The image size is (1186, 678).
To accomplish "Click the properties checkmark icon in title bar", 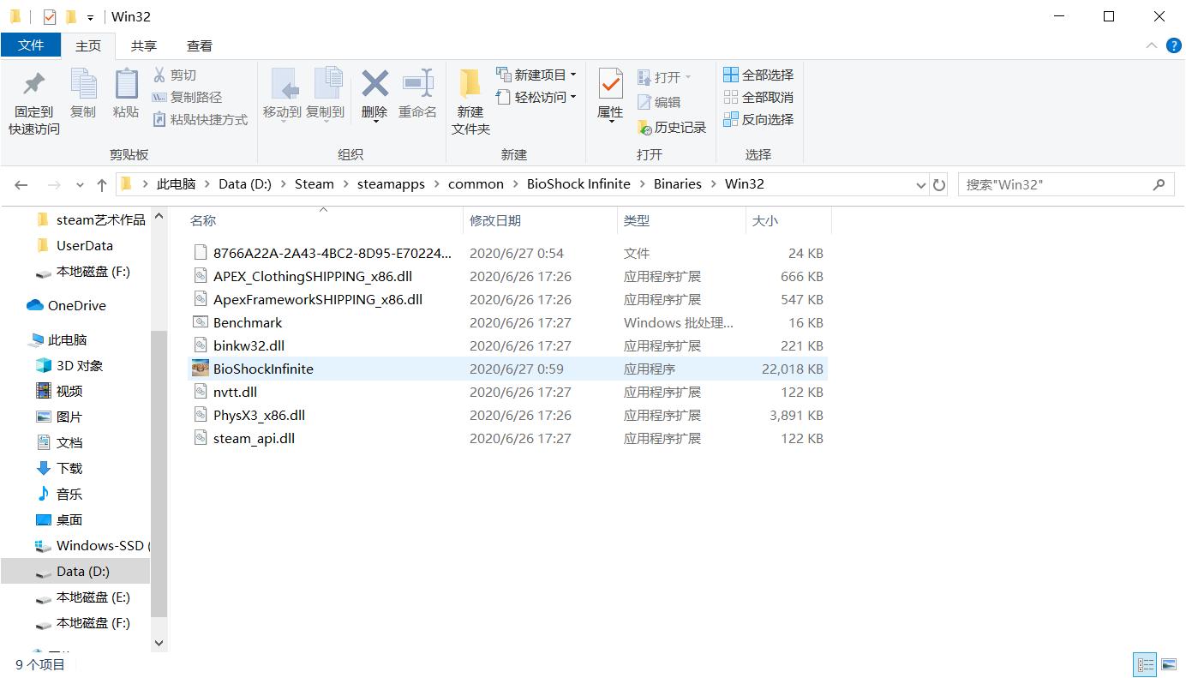I will click(49, 16).
